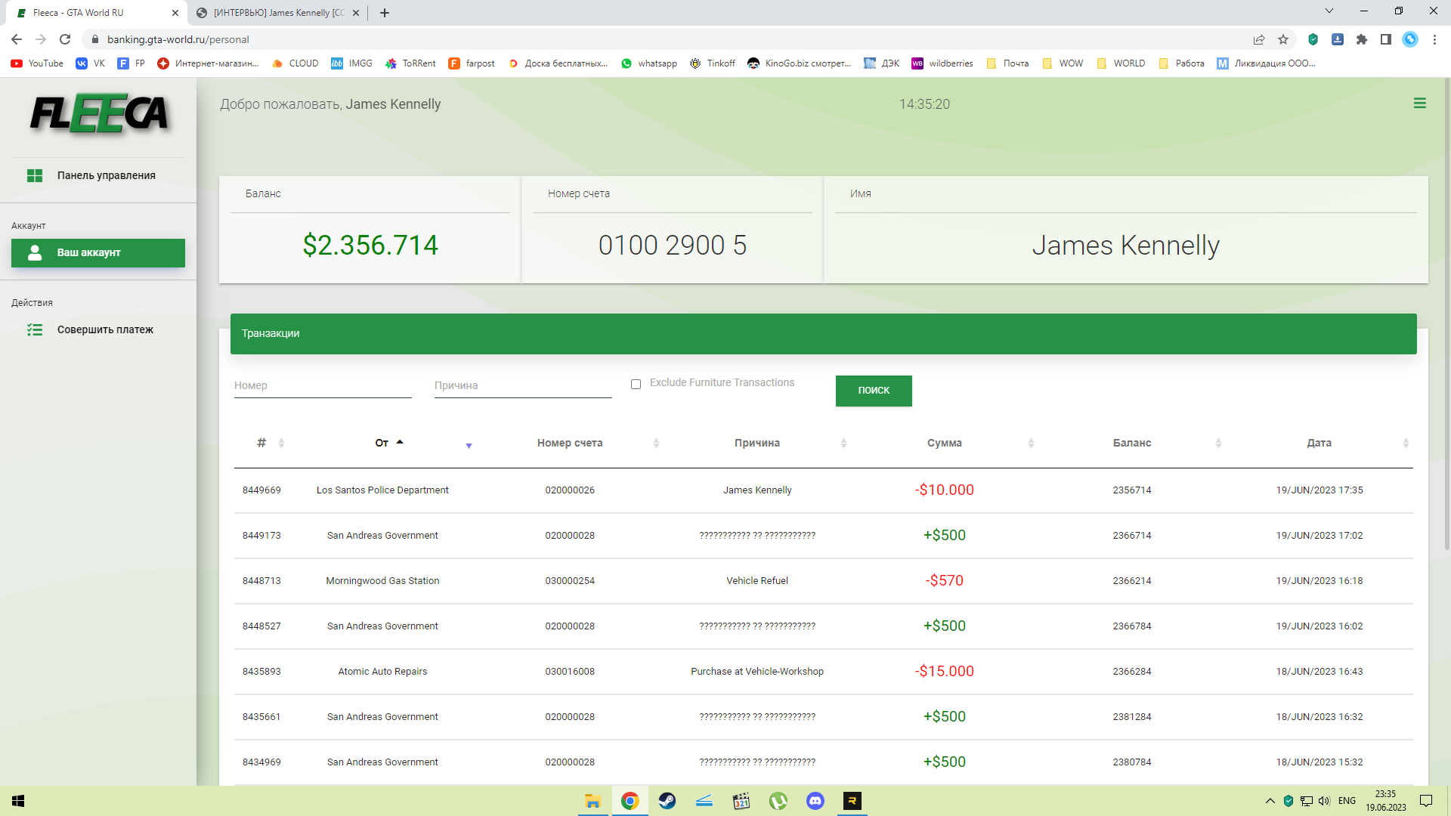Open notifications center icon
The image size is (1451, 816).
tap(1426, 801)
